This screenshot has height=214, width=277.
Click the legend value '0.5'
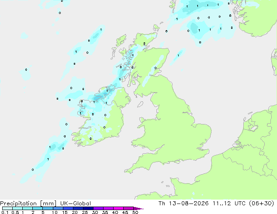pyautogui.click(x=15, y=212)
